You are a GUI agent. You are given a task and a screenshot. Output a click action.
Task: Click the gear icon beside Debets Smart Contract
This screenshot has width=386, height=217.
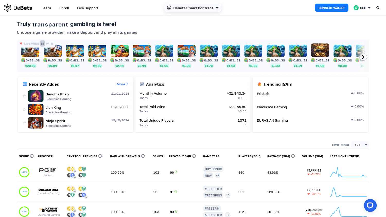[169, 8]
